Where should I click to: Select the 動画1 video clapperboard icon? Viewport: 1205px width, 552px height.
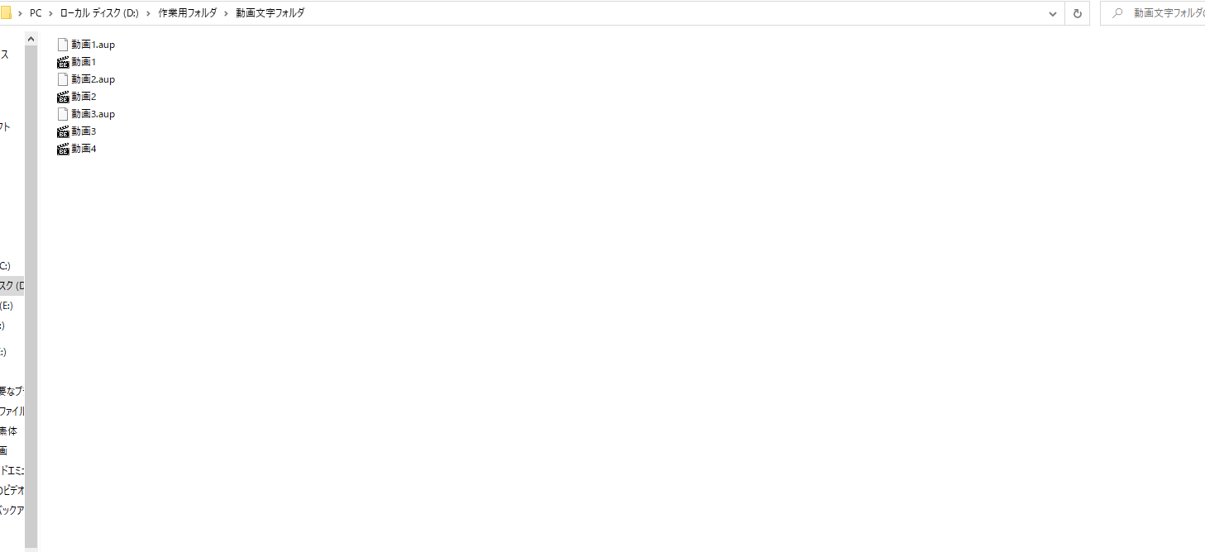tap(63, 62)
